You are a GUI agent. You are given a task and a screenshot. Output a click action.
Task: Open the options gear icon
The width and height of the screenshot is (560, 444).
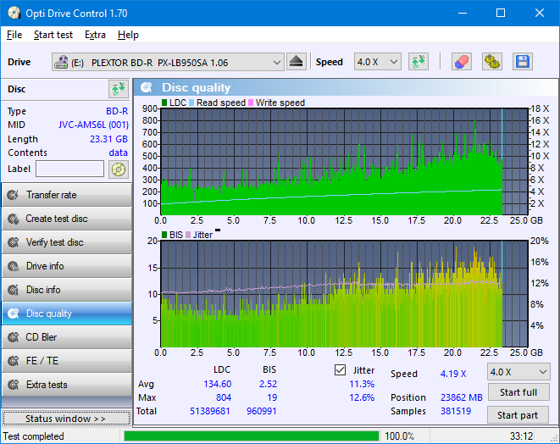[491, 62]
